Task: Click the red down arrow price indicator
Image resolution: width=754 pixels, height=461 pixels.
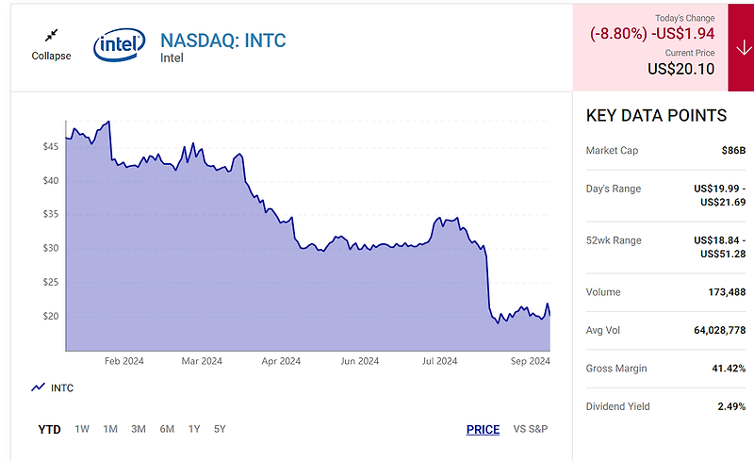Action: click(x=743, y=48)
